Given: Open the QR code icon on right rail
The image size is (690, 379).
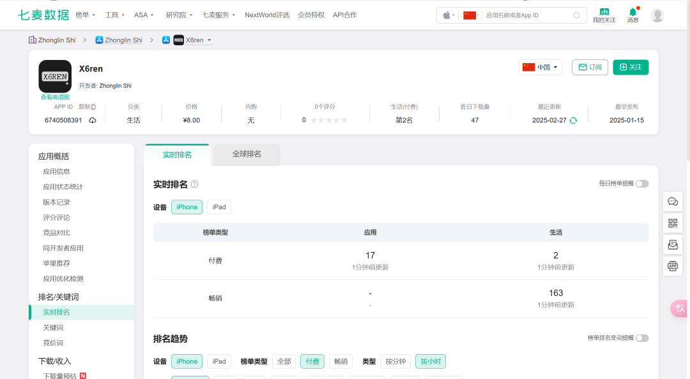Looking at the screenshot, I should [x=673, y=223].
